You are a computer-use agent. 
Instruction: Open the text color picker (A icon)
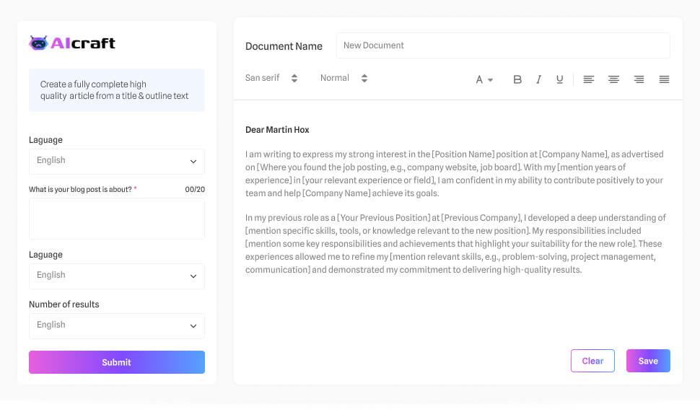pyautogui.click(x=484, y=79)
